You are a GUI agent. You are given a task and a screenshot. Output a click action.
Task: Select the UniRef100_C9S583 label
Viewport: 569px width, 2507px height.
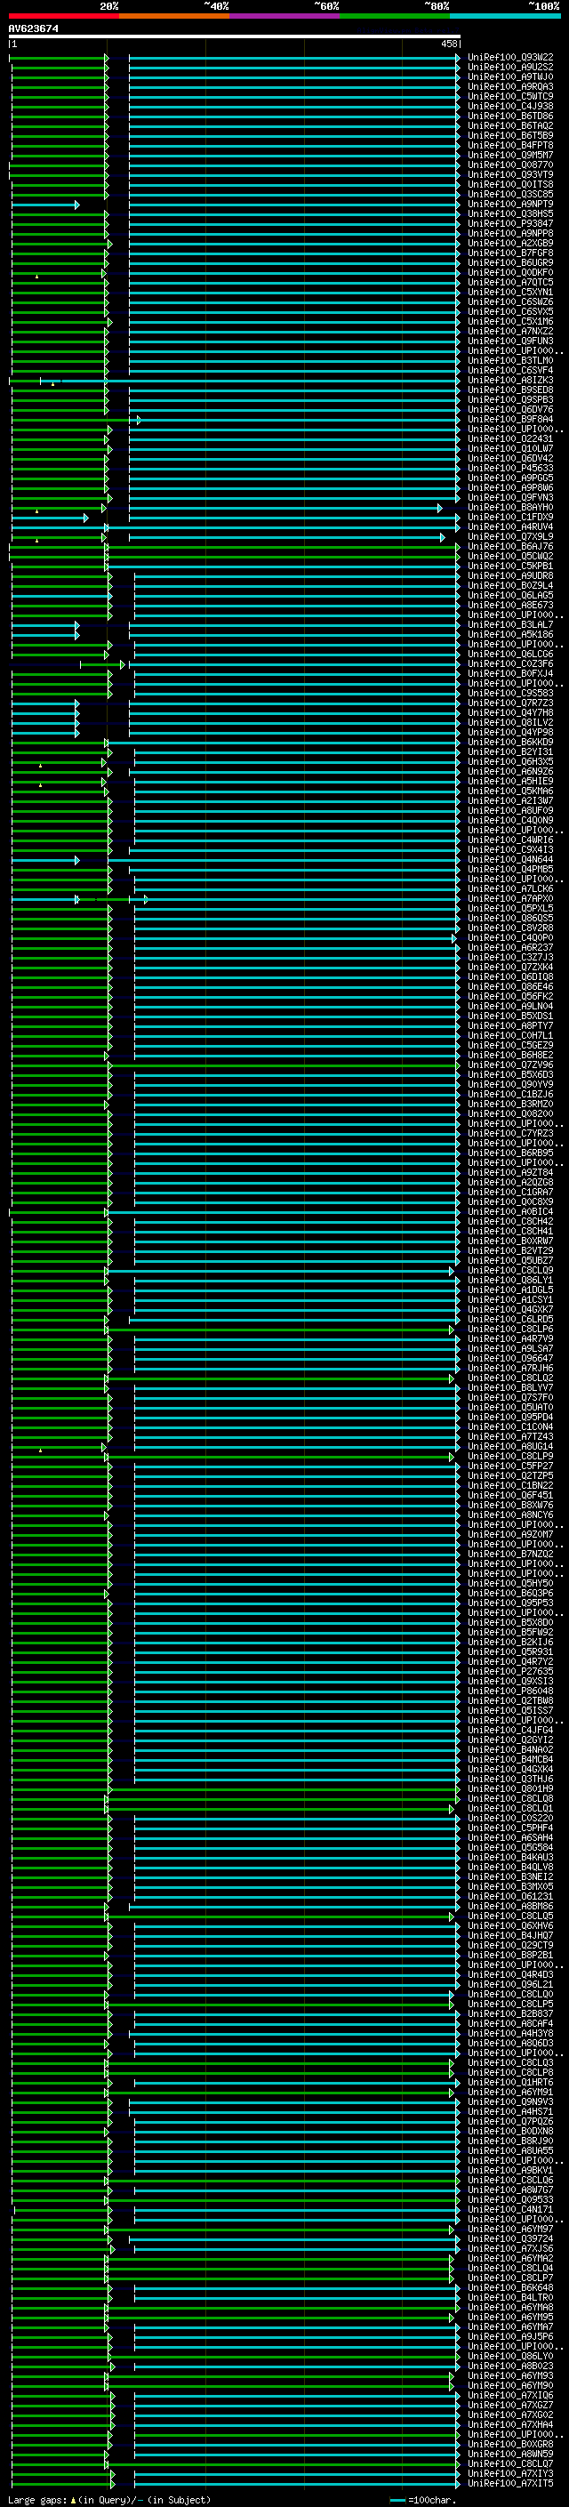[x=510, y=694]
